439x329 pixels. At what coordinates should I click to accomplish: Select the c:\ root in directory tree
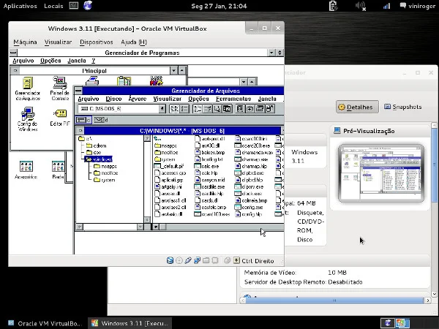[86, 138]
